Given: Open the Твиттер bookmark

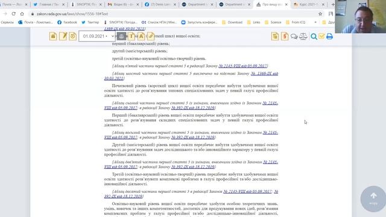Looking at the screenshot, I should (90, 22).
